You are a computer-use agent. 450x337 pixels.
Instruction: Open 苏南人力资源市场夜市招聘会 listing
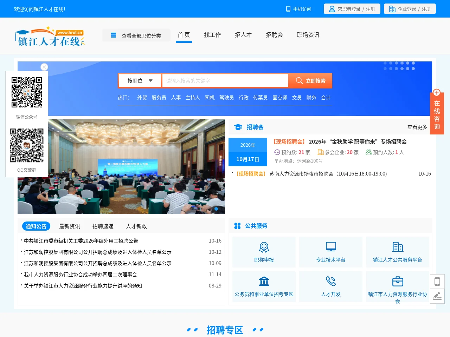pos(328,174)
